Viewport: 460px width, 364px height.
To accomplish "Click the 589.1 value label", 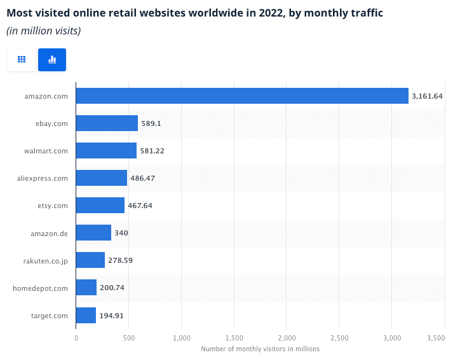I will [151, 123].
